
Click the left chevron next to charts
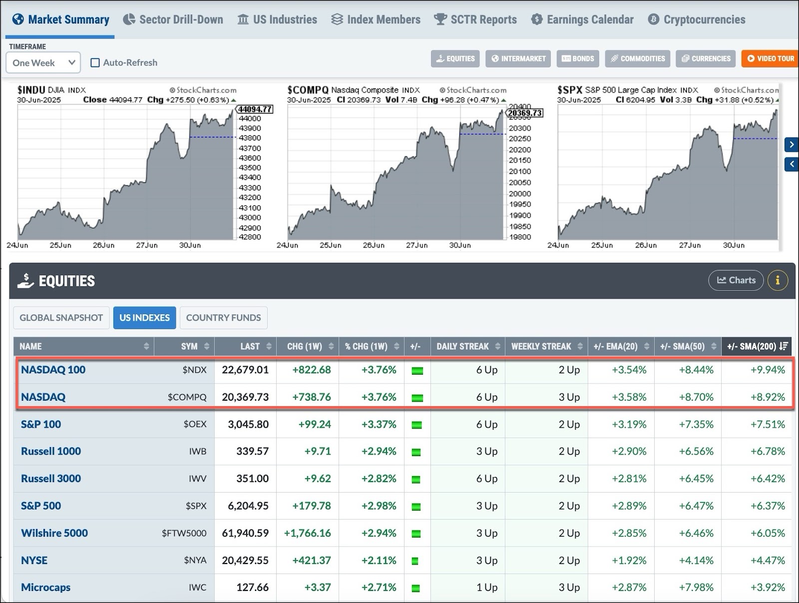pos(792,164)
